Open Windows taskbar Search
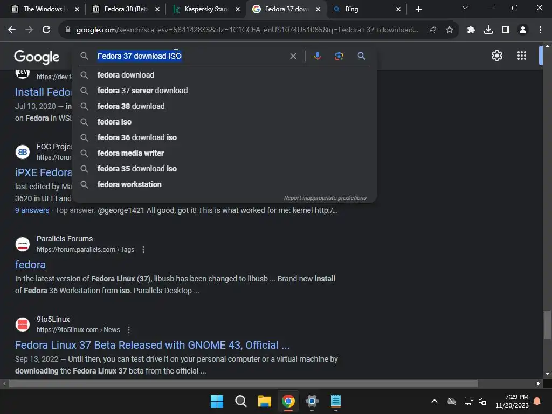The height and width of the screenshot is (414, 552). click(241, 401)
